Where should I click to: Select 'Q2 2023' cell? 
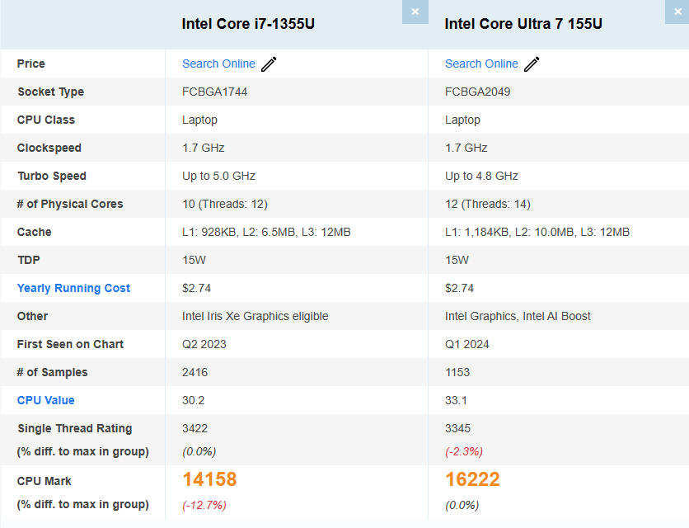click(x=204, y=344)
